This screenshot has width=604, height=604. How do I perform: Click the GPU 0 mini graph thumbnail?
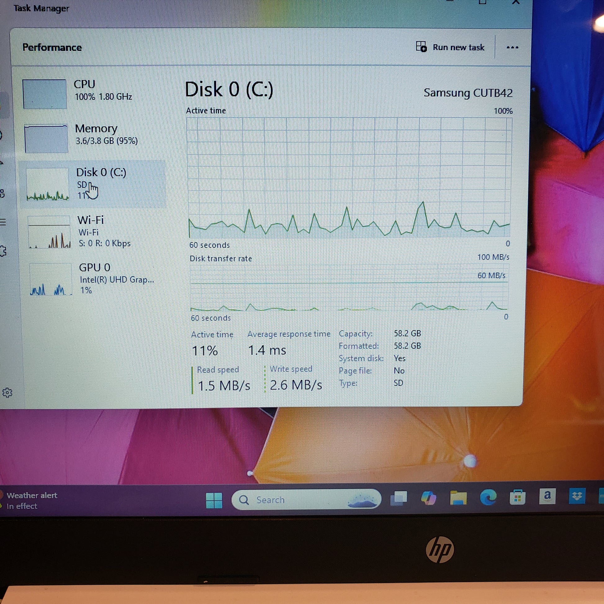[51, 279]
